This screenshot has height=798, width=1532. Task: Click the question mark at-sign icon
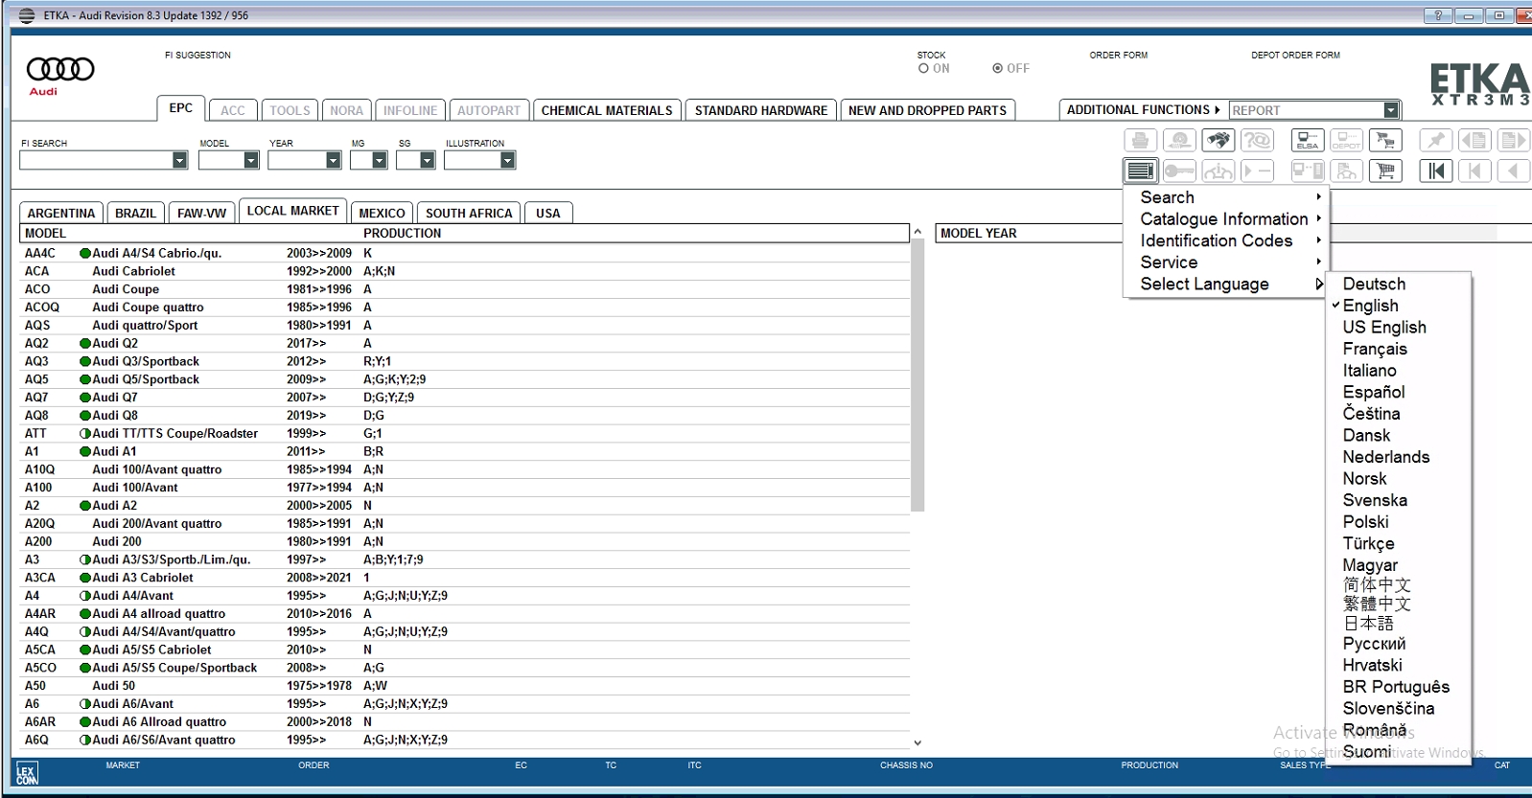pyautogui.click(x=1257, y=141)
